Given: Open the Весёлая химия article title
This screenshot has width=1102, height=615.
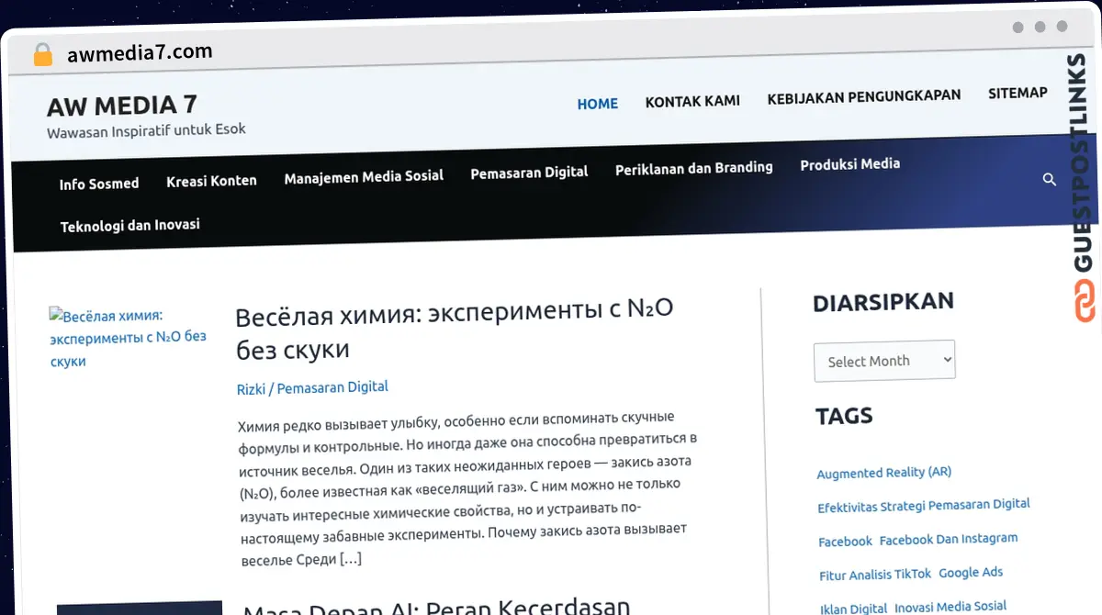Looking at the screenshot, I should click(x=454, y=329).
